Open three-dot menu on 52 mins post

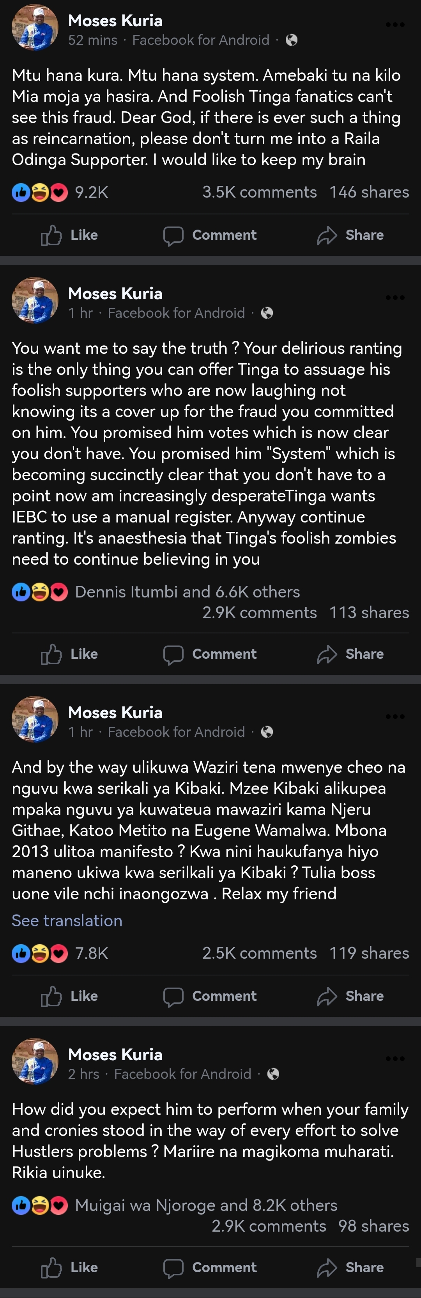point(395,25)
